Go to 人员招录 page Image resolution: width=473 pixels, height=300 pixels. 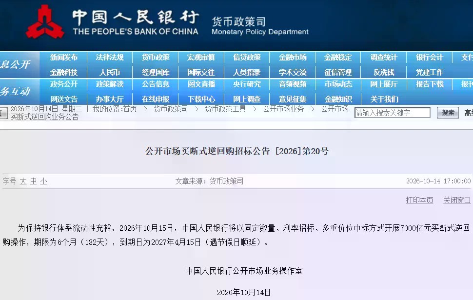click(x=247, y=72)
